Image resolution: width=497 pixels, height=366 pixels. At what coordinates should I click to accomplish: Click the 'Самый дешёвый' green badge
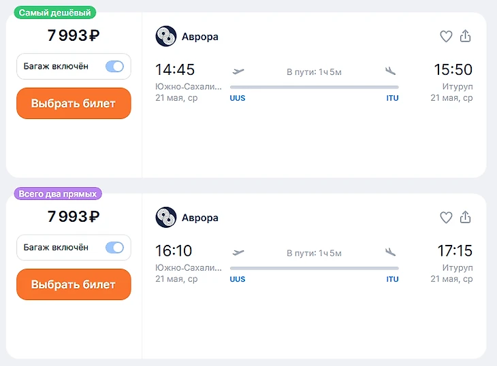[55, 13]
